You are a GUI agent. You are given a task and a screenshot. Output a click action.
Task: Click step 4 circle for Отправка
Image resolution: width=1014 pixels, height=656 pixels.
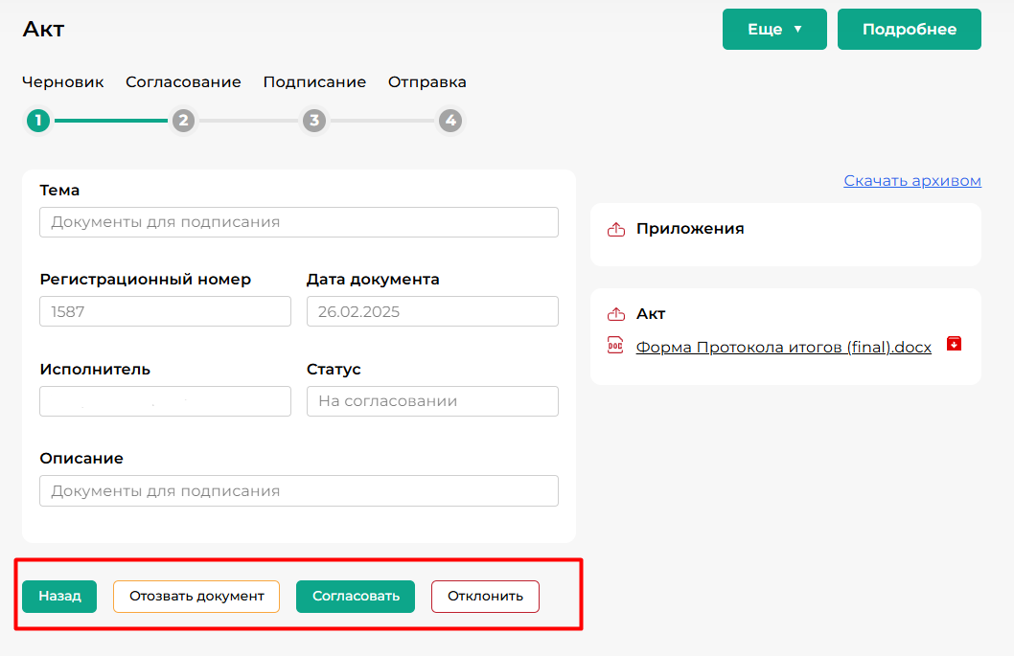pyautogui.click(x=450, y=121)
